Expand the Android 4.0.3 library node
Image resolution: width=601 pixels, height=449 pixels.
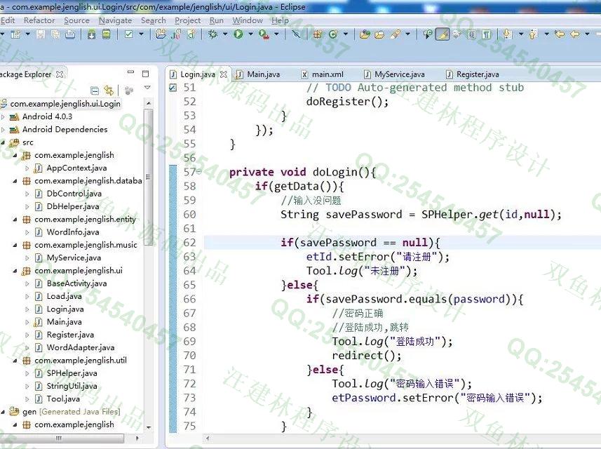click(x=3, y=116)
